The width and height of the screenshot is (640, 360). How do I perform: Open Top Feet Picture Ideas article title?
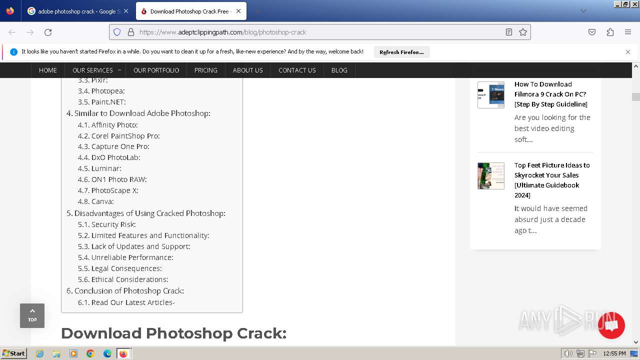click(552, 180)
